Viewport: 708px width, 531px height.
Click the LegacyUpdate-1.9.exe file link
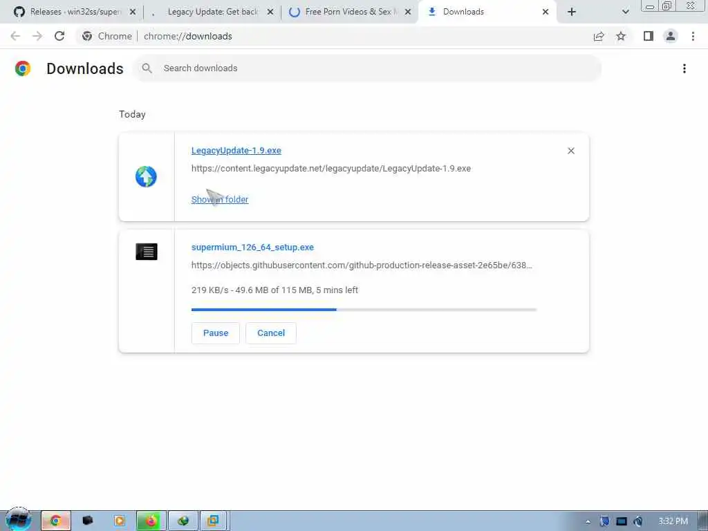[236, 150]
